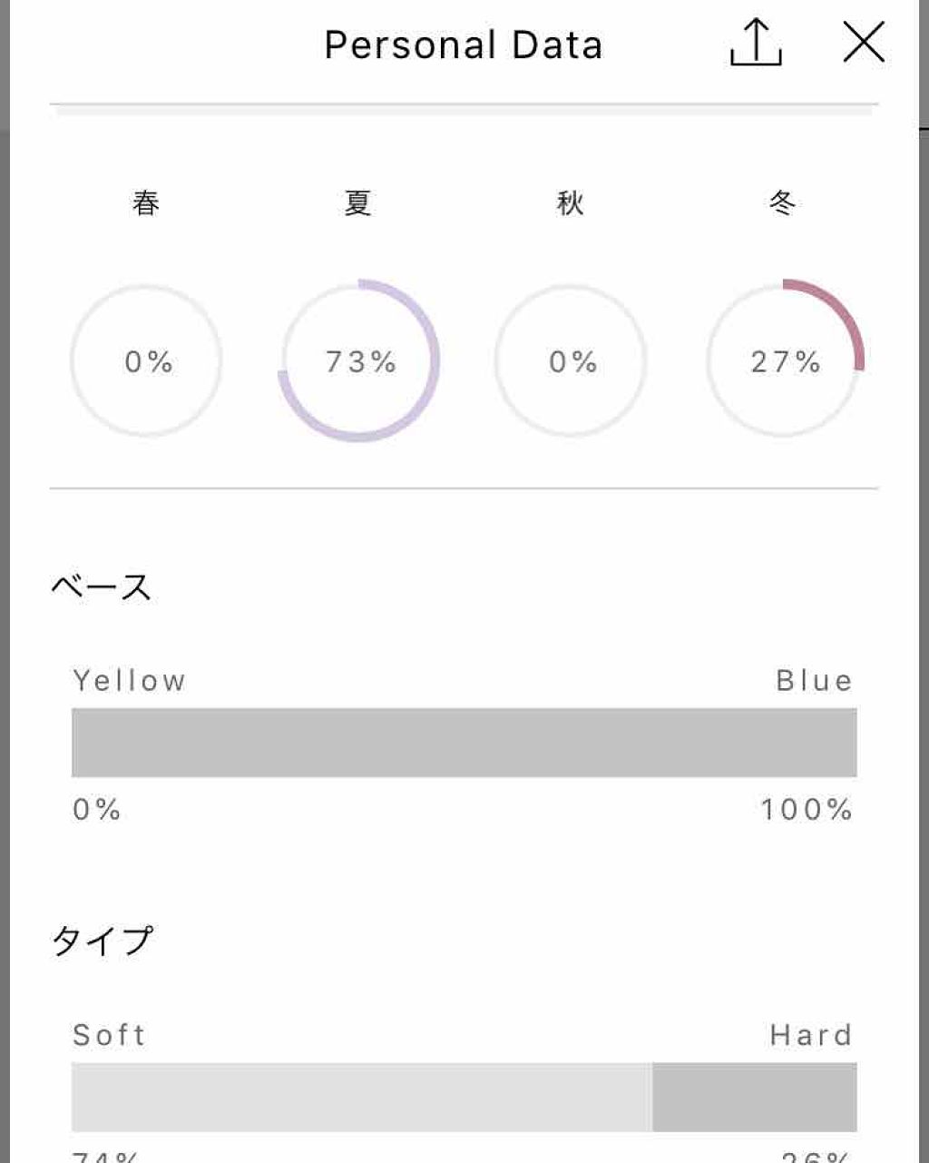Click the Hard portion of type bar
The height and width of the screenshot is (1163, 929).
[x=754, y=1097]
